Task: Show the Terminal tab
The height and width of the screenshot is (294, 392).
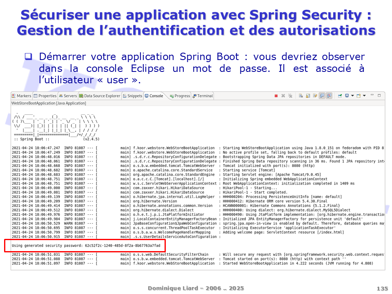Action: (203, 96)
